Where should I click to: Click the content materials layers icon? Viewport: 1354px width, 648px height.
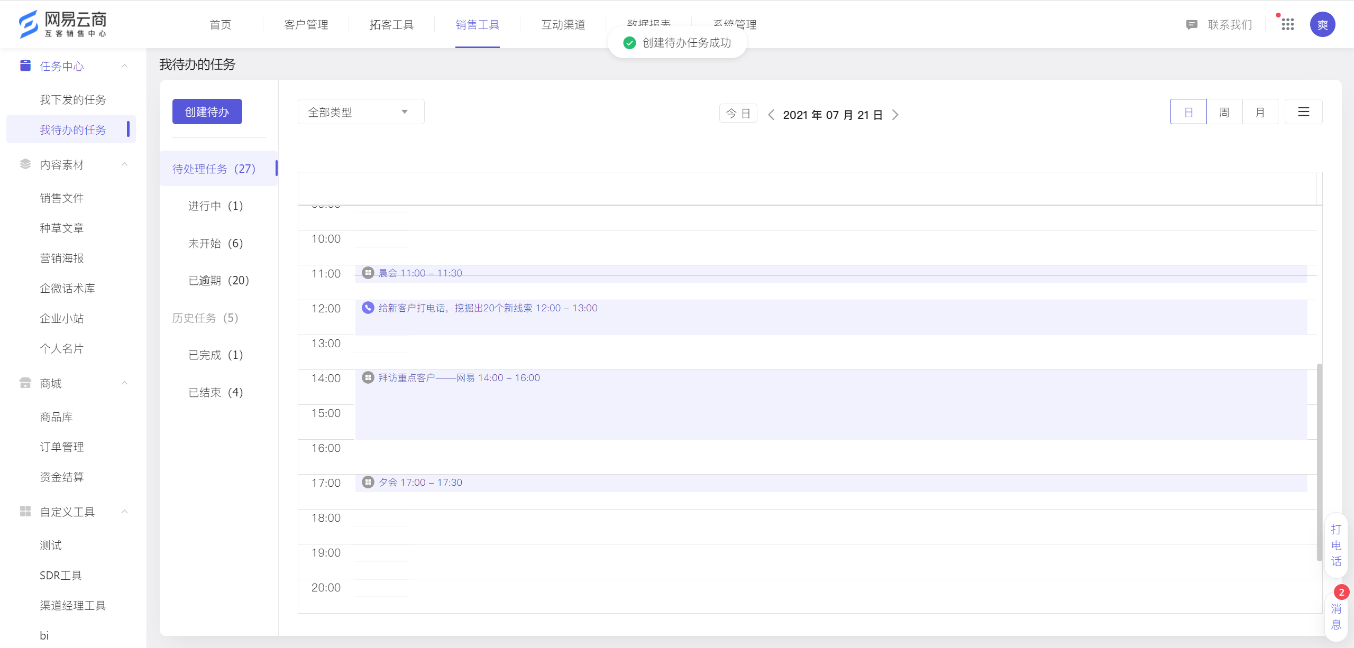(25, 164)
